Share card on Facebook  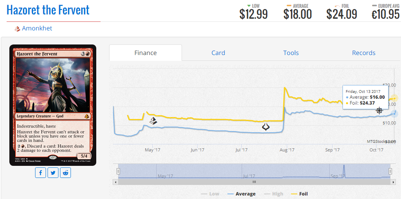41,172
